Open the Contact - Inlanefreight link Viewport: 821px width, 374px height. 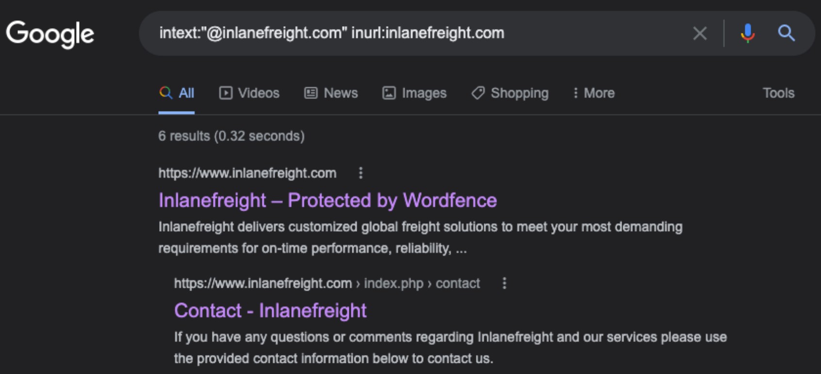click(270, 311)
